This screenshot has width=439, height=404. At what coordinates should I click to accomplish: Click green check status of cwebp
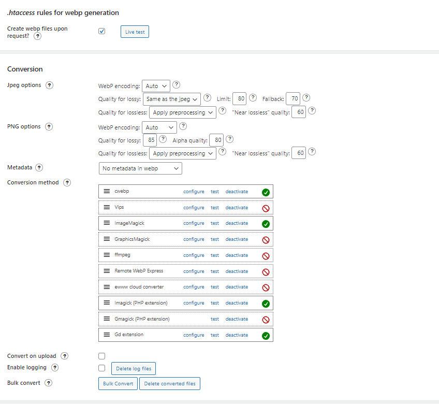click(266, 193)
